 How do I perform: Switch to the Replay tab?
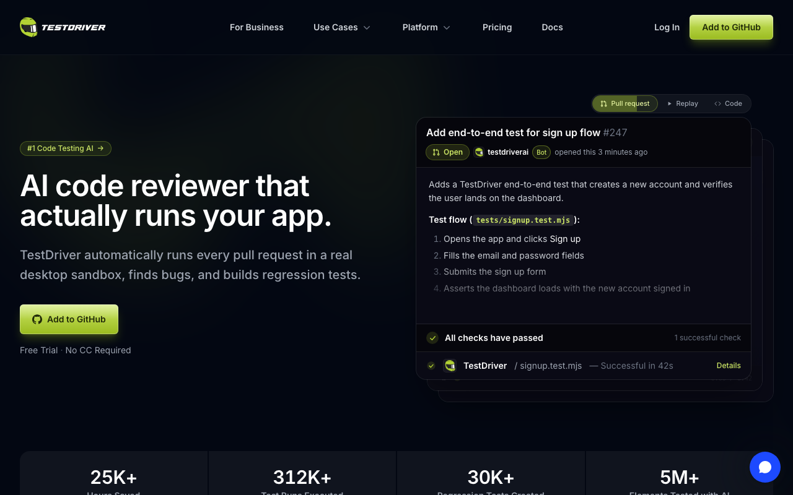pos(683,103)
